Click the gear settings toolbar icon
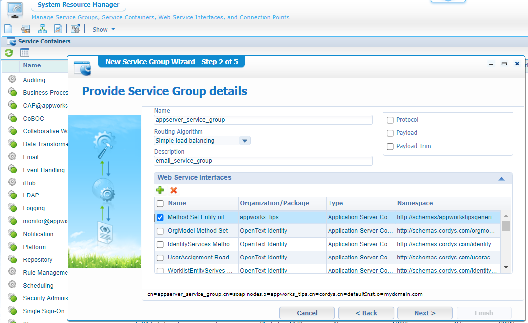 coord(75,29)
